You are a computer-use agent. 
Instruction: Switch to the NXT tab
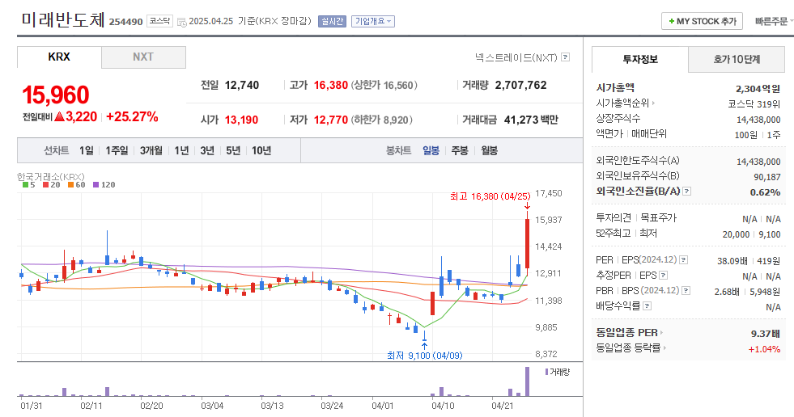(x=143, y=57)
